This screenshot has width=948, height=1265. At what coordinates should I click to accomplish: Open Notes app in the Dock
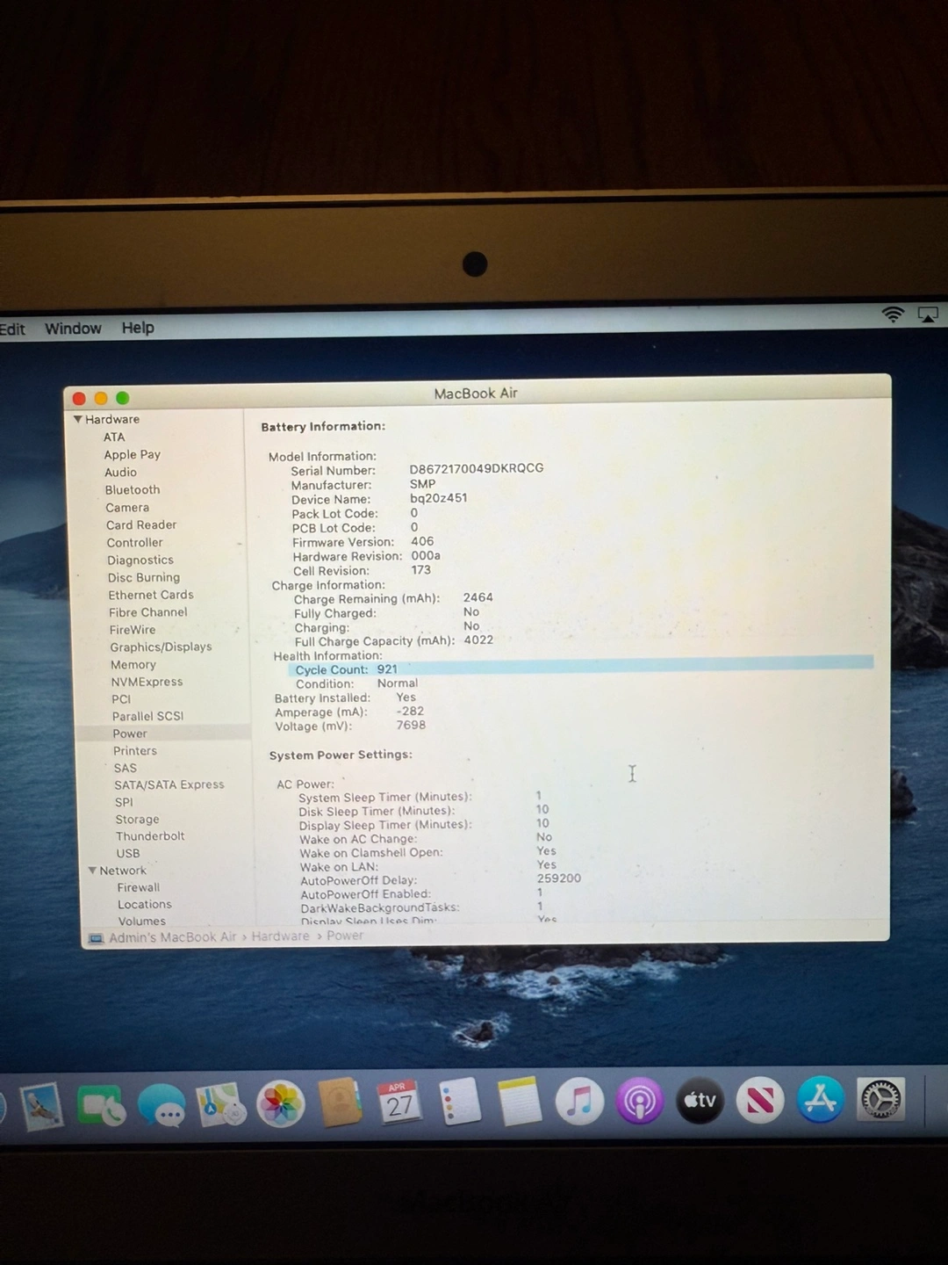coord(520,1101)
